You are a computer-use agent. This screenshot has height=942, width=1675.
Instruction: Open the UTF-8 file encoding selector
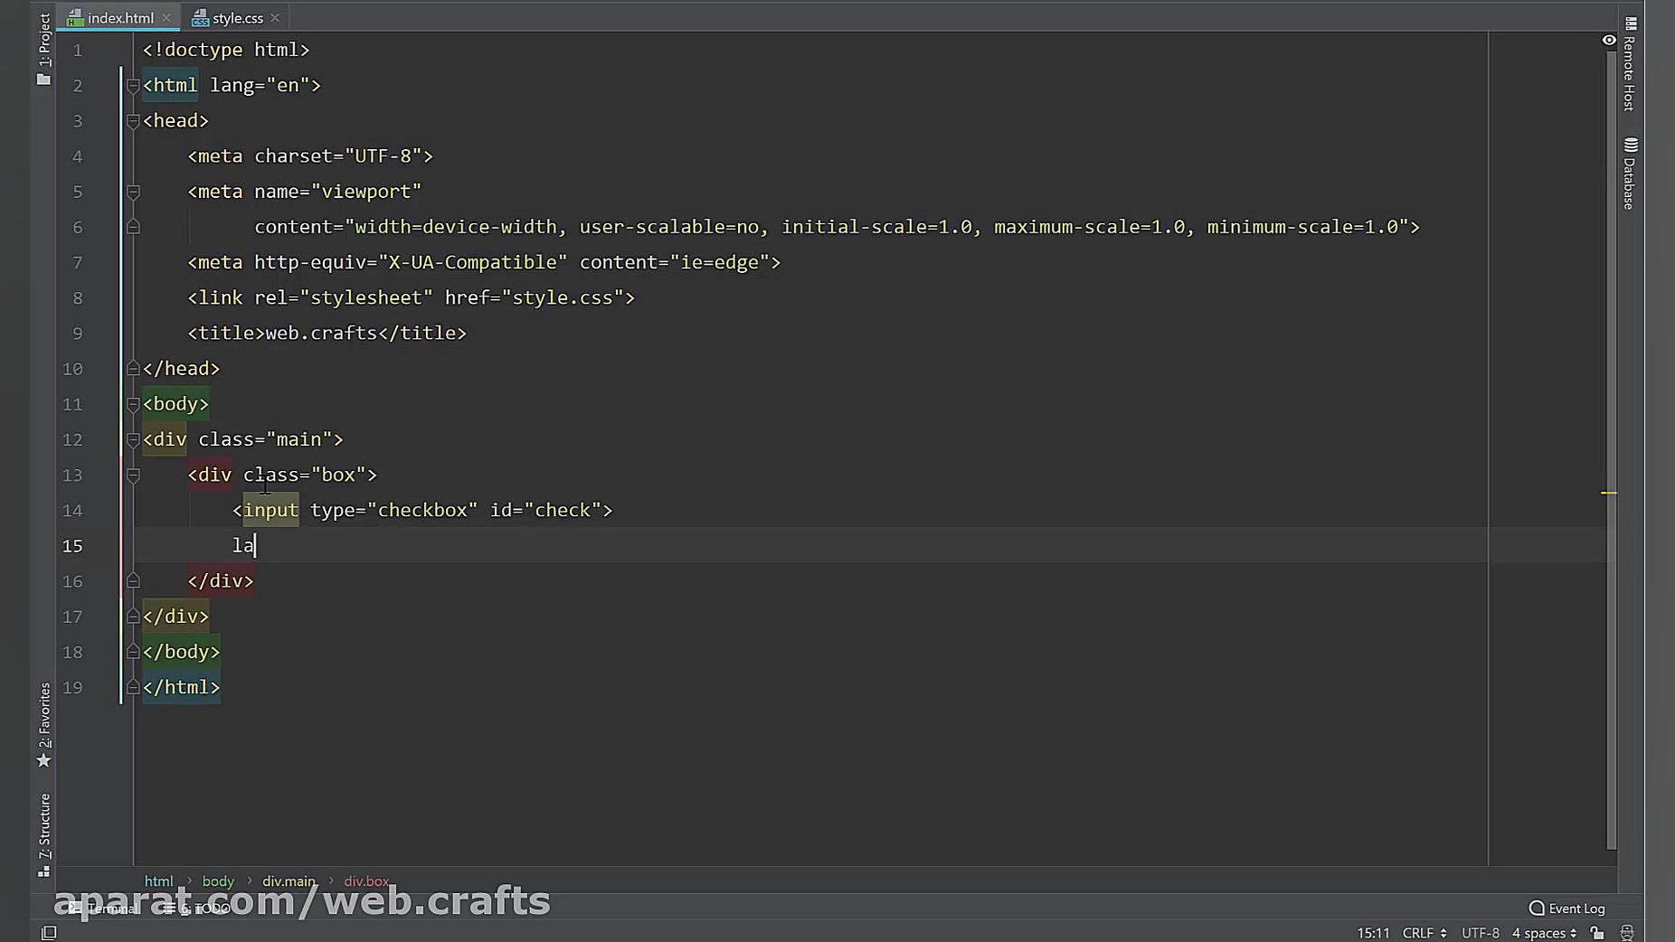(1481, 933)
